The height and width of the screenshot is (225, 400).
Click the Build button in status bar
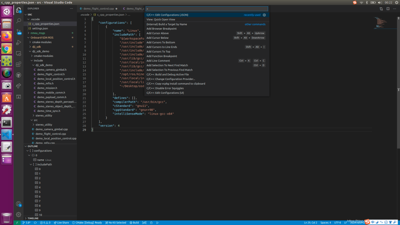(x=134, y=222)
